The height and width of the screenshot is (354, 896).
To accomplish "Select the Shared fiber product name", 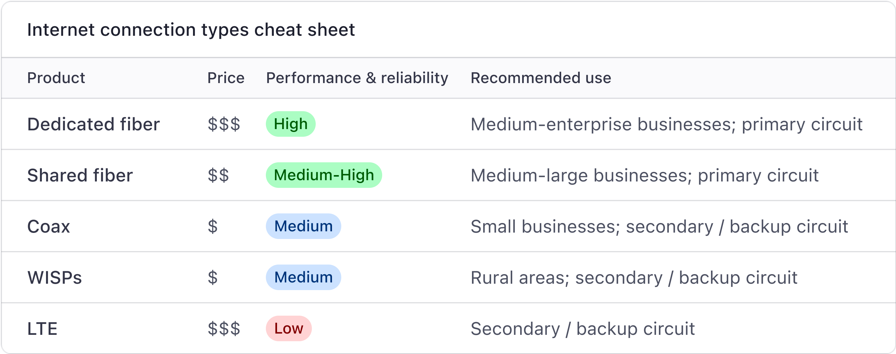I will pos(80,175).
